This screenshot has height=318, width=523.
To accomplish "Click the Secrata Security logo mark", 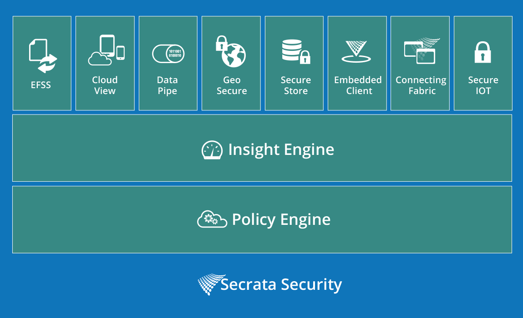I will click(211, 284).
